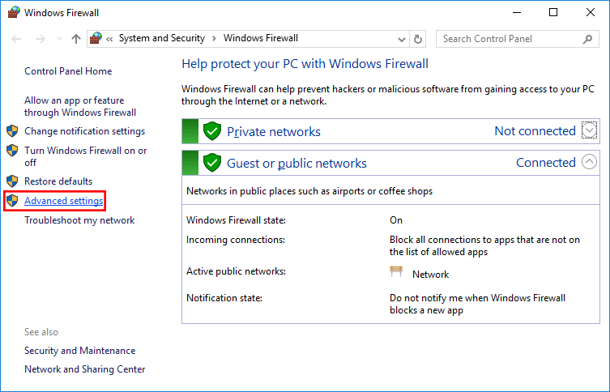This screenshot has width=610, height=392.
Task: Click the Incoming connections label
Action: (x=236, y=240)
